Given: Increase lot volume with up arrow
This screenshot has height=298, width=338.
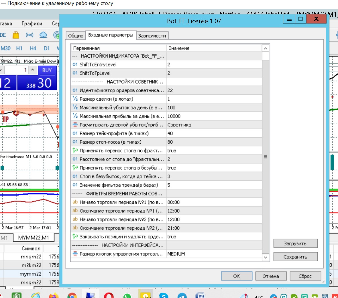Looking at the screenshot, I should coord(33,70).
